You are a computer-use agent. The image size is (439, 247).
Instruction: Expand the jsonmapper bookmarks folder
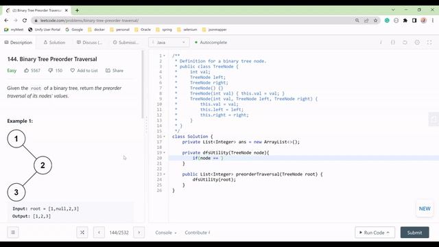pyautogui.click(x=214, y=30)
